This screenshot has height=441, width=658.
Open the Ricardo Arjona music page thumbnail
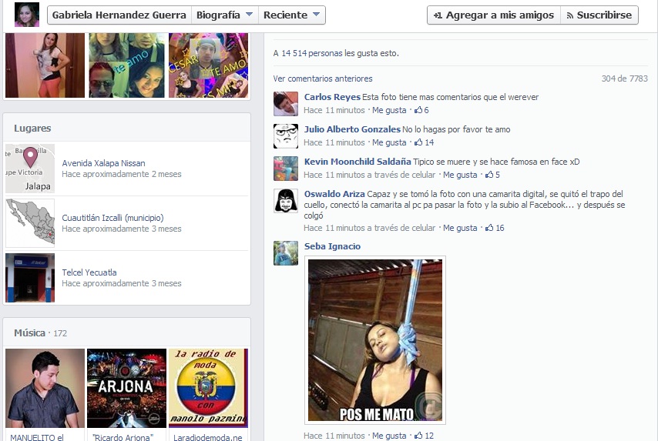point(126,388)
